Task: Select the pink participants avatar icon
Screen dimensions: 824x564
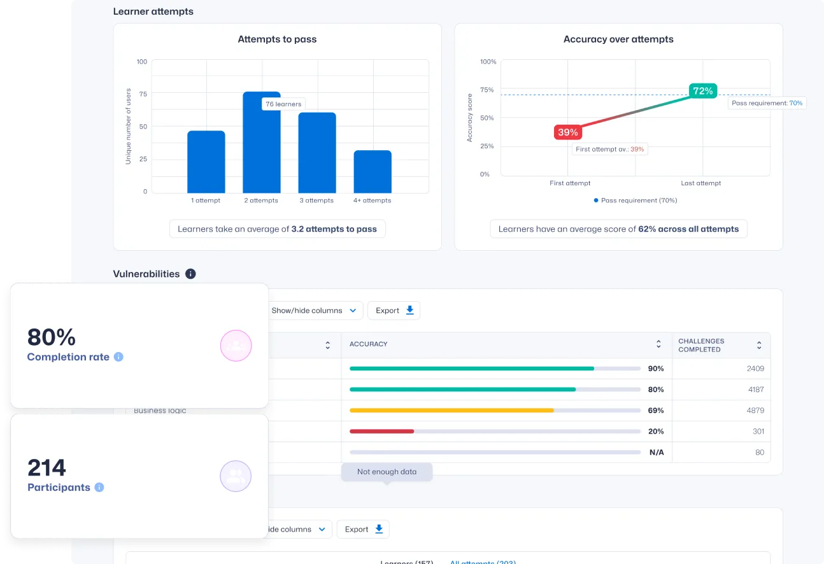Action: (x=236, y=346)
